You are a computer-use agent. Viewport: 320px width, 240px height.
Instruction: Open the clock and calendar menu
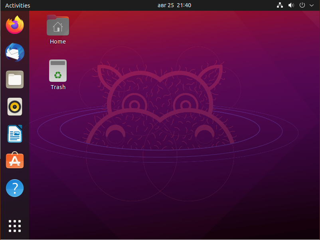(174, 5)
